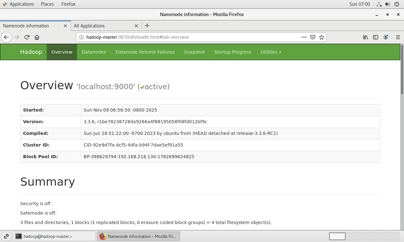
Task: Click the Snapshot navigation item
Action: [x=194, y=52]
